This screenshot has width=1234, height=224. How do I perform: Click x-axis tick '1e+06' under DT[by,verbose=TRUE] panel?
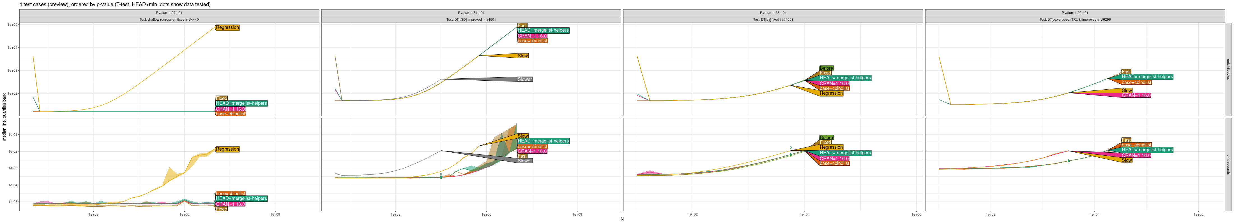(x=1198, y=214)
